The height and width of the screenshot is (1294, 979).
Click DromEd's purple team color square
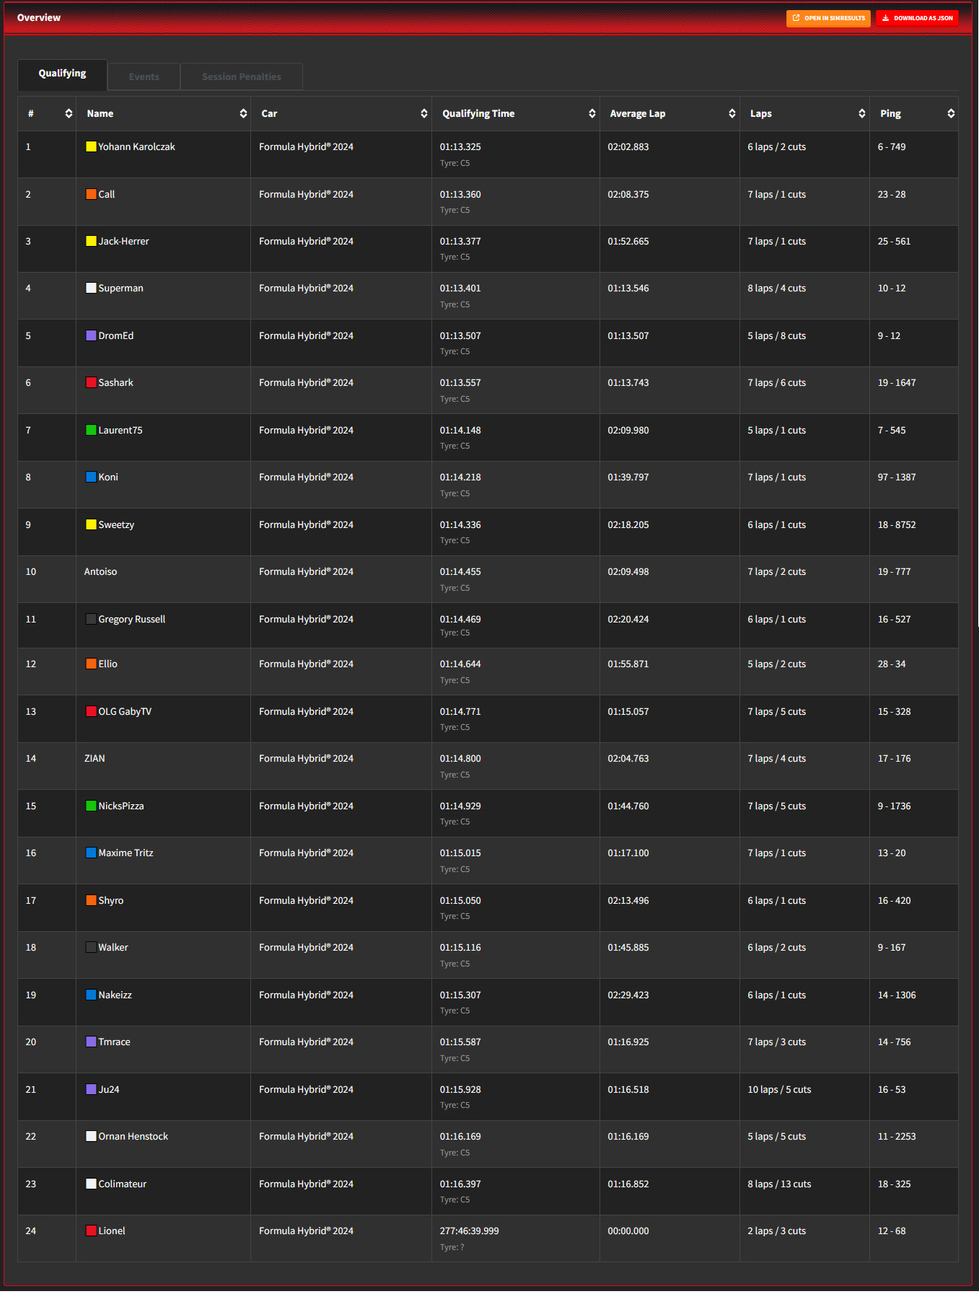pos(91,335)
